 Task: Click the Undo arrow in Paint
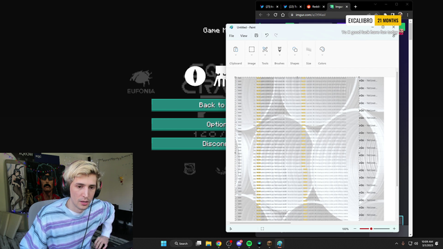point(266,35)
